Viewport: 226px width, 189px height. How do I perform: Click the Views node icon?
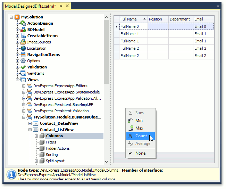point(23,80)
